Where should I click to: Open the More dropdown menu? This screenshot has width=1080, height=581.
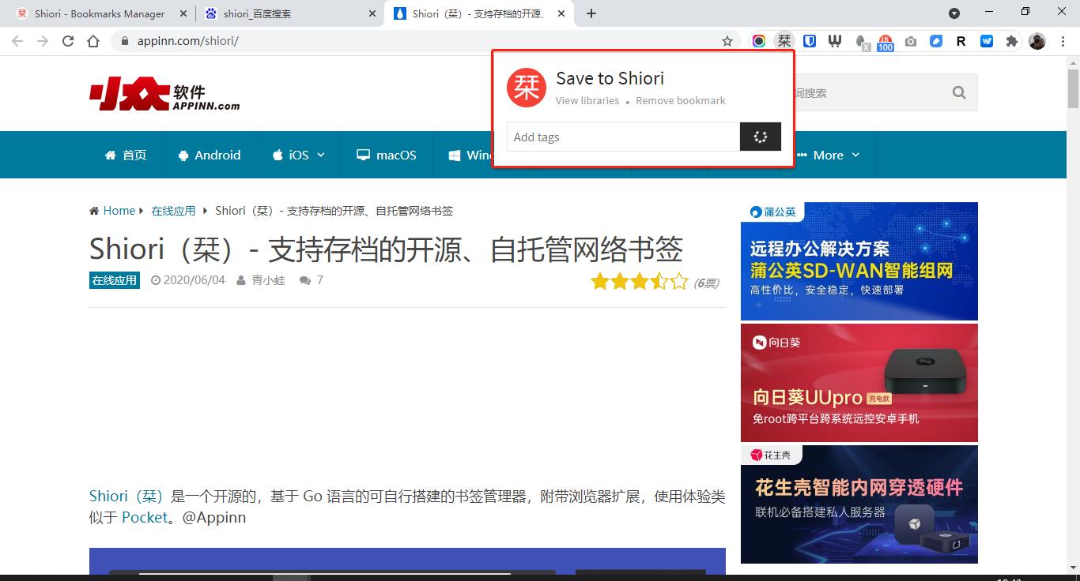829,155
